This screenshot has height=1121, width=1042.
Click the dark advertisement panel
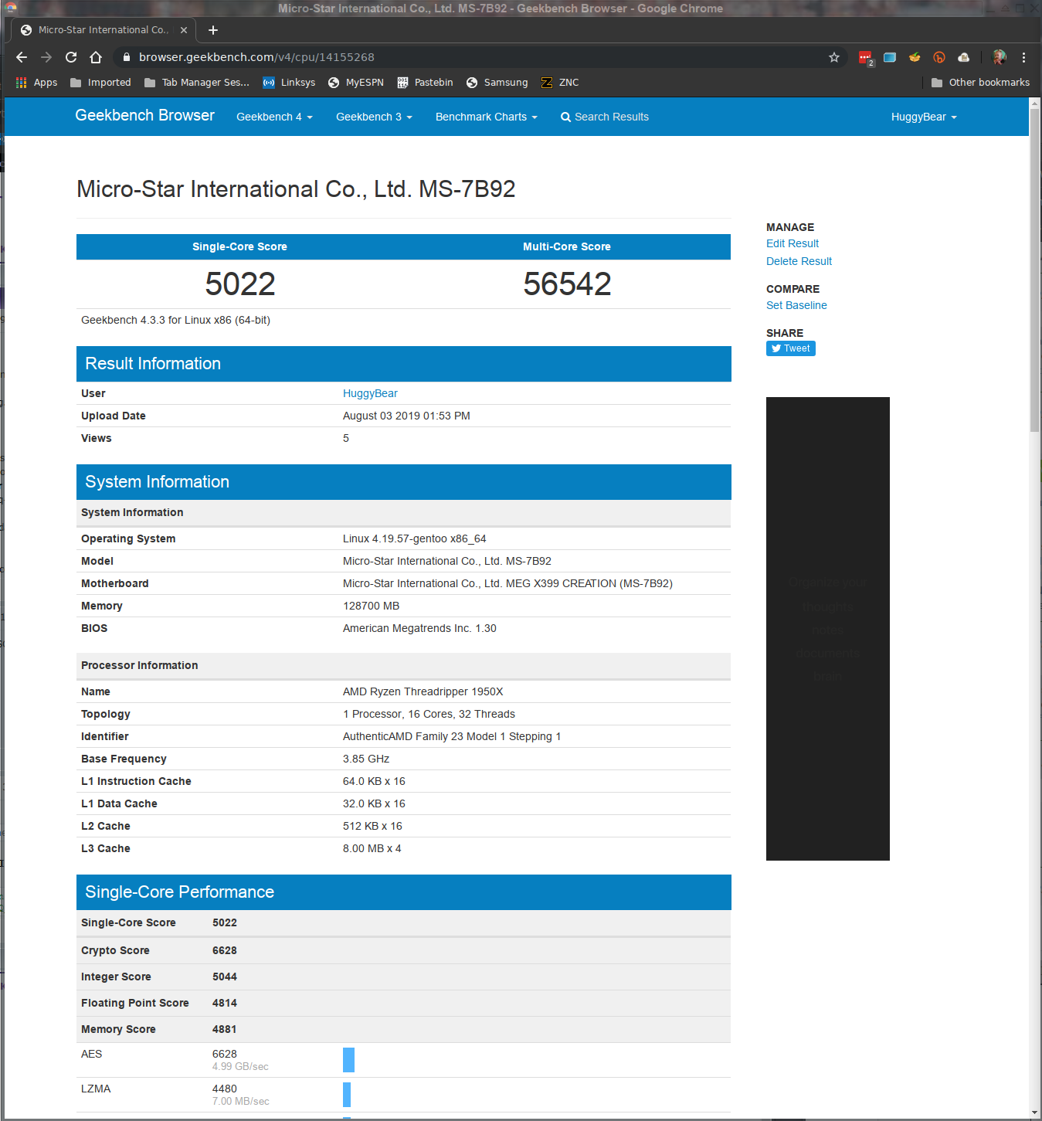click(828, 629)
